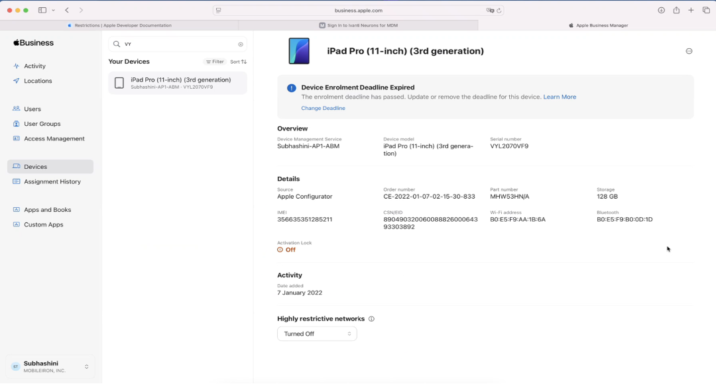Switch to Ivanti Neurons for MDM tab
The width and height of the screenshot is (716, 384).
click(358, 25)
